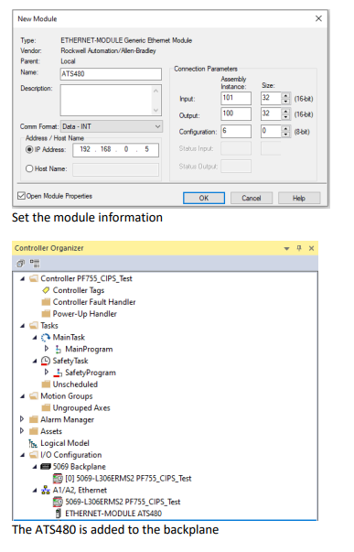Select the Power-Up Handler folder
This screenshot has height=552, width=354.
[x=84, y=314]
